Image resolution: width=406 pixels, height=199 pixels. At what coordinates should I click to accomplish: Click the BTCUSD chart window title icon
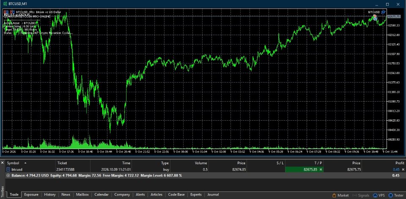coord(5,4)
